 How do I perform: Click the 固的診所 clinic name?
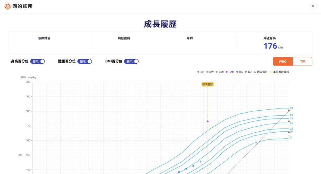tap(23, 6)
